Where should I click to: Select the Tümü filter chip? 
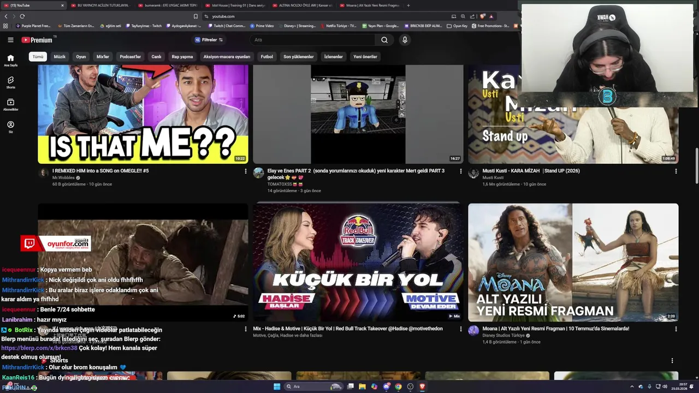tap(38, 57)
